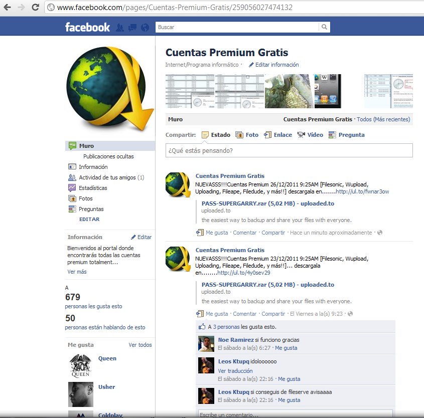Click the Estadísticas chart icon
Image resolution: width=424 pixels, height=418 pixels.
pyautogui.click(x=72, y=188)
